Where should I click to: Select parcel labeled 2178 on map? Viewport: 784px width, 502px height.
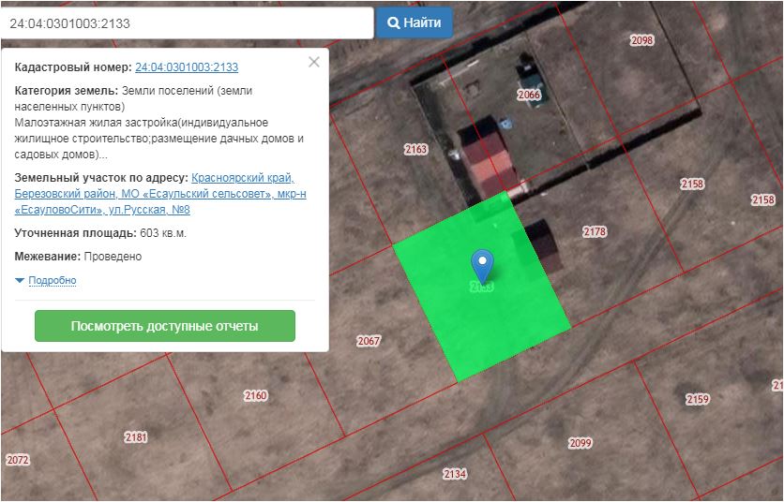(x=595, y=231)
